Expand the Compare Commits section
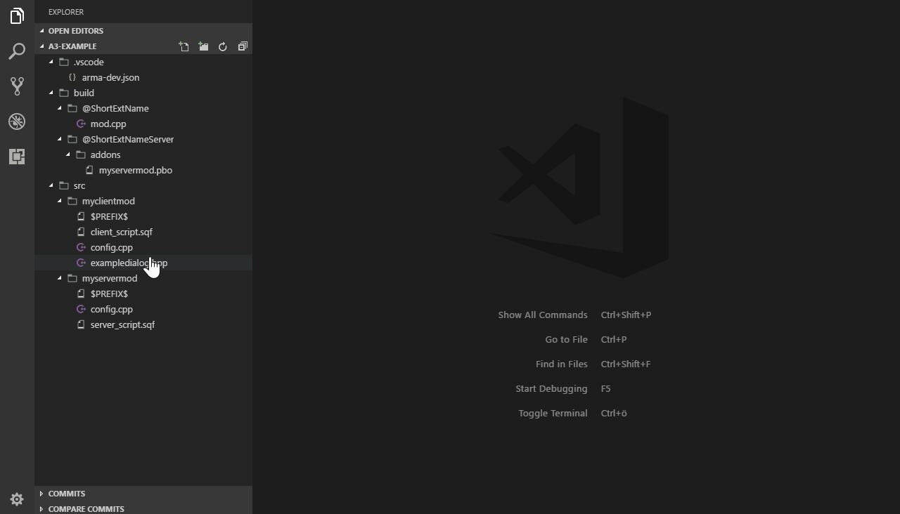 click(x=86, y=508)
